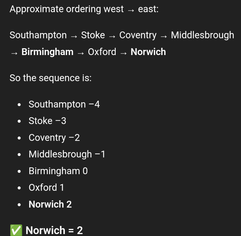Click the 'So the sequence is:' text

tap(50, 78)
